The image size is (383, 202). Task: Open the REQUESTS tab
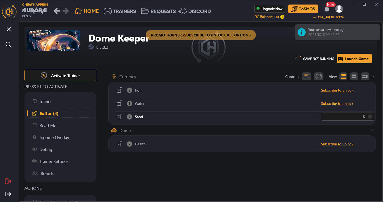tap(158, 11)
